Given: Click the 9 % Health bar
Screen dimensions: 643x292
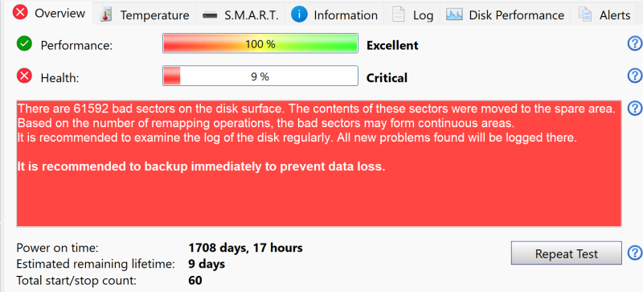Looking at the screenshot, I should (260, 76).
